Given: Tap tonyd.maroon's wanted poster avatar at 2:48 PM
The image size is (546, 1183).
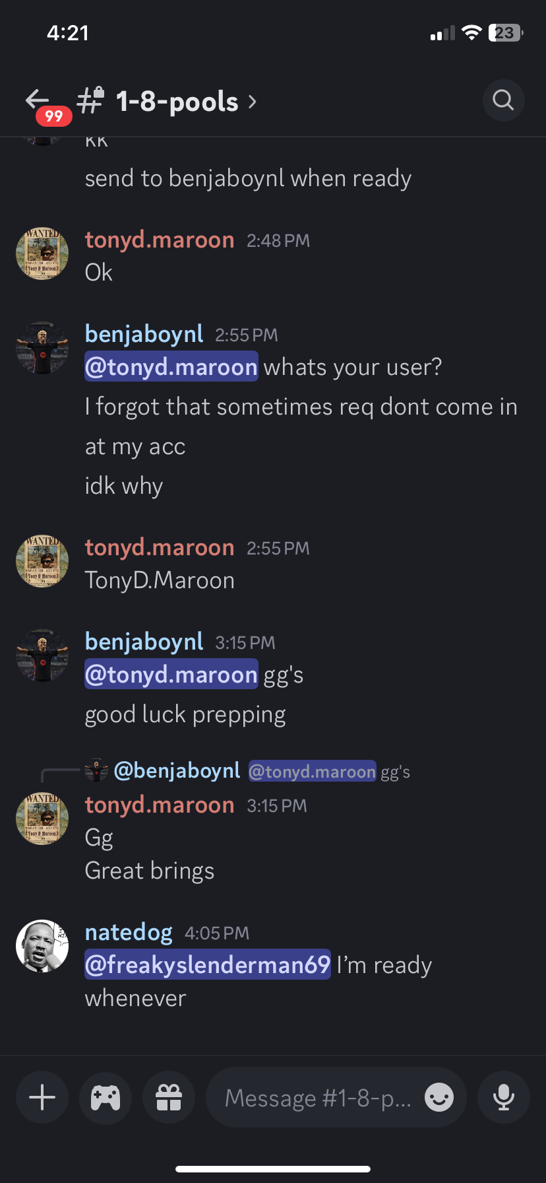Looking at the screenshot, I should [x=42, y=253].
